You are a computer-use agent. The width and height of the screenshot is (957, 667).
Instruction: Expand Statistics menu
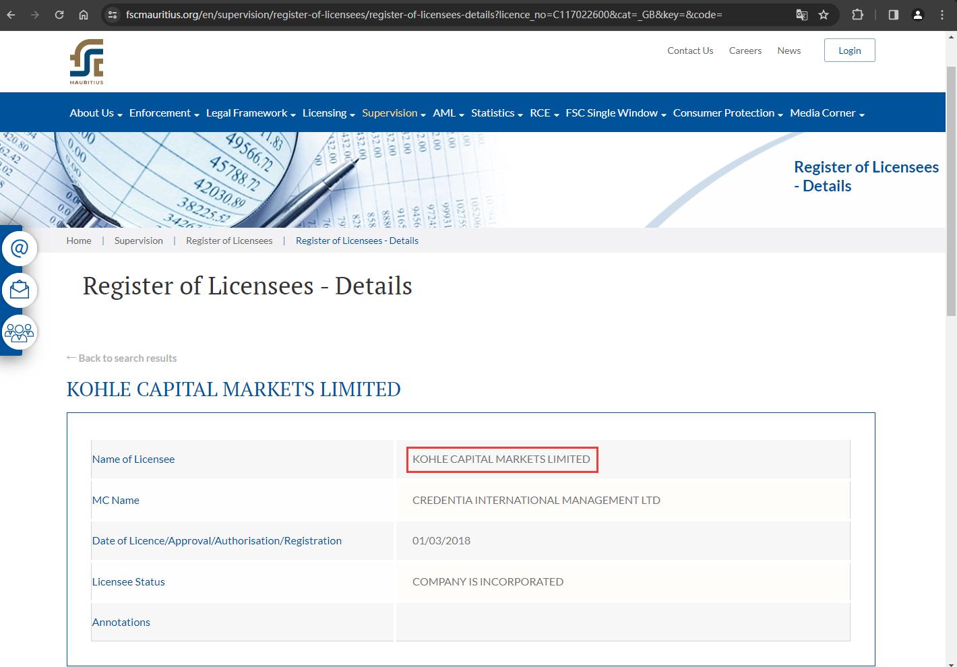pyautogui.click(x=497, y=113)
